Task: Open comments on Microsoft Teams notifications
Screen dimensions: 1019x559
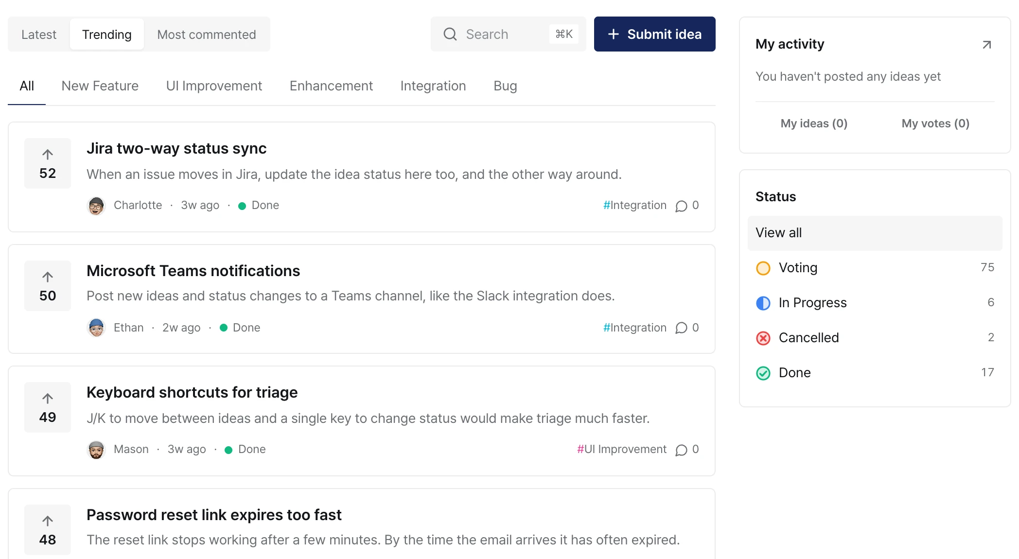Action: point(687,328)
